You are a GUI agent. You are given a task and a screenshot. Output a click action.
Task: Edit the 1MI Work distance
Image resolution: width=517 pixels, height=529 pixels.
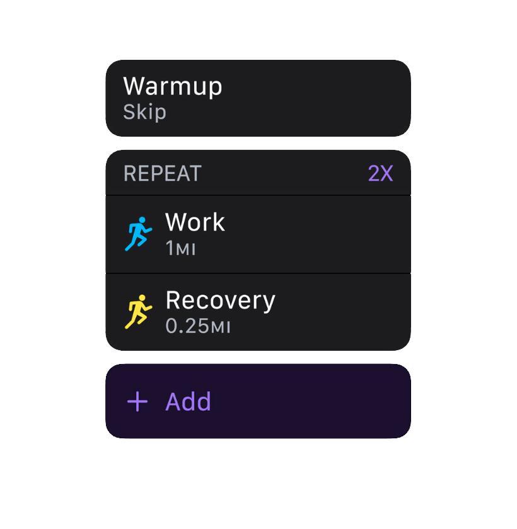pos(180,249)
